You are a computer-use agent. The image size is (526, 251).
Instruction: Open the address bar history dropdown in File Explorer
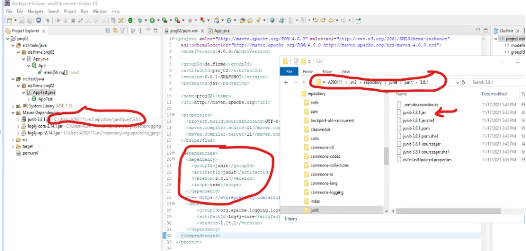pos(457,82)
